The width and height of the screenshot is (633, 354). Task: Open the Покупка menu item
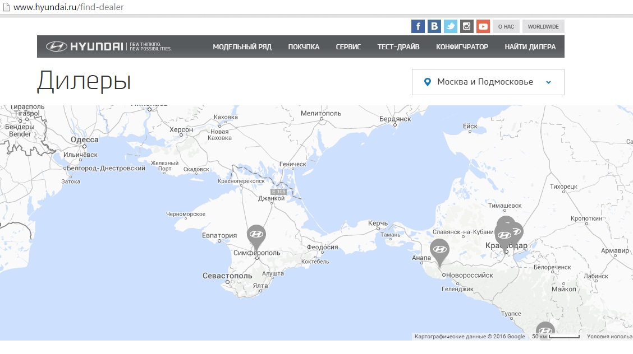point(304,47)
